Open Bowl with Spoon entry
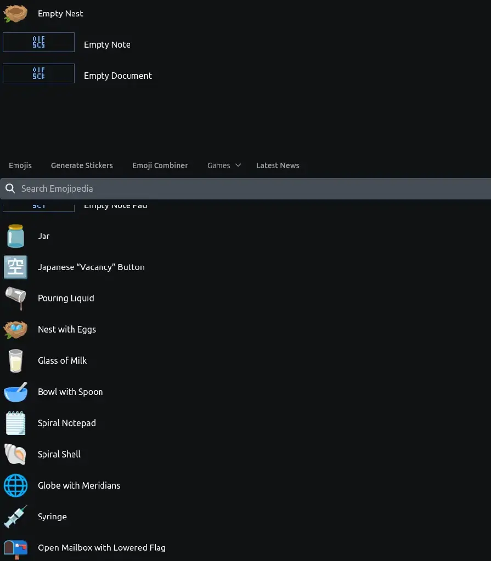 [x=70, y=392]
